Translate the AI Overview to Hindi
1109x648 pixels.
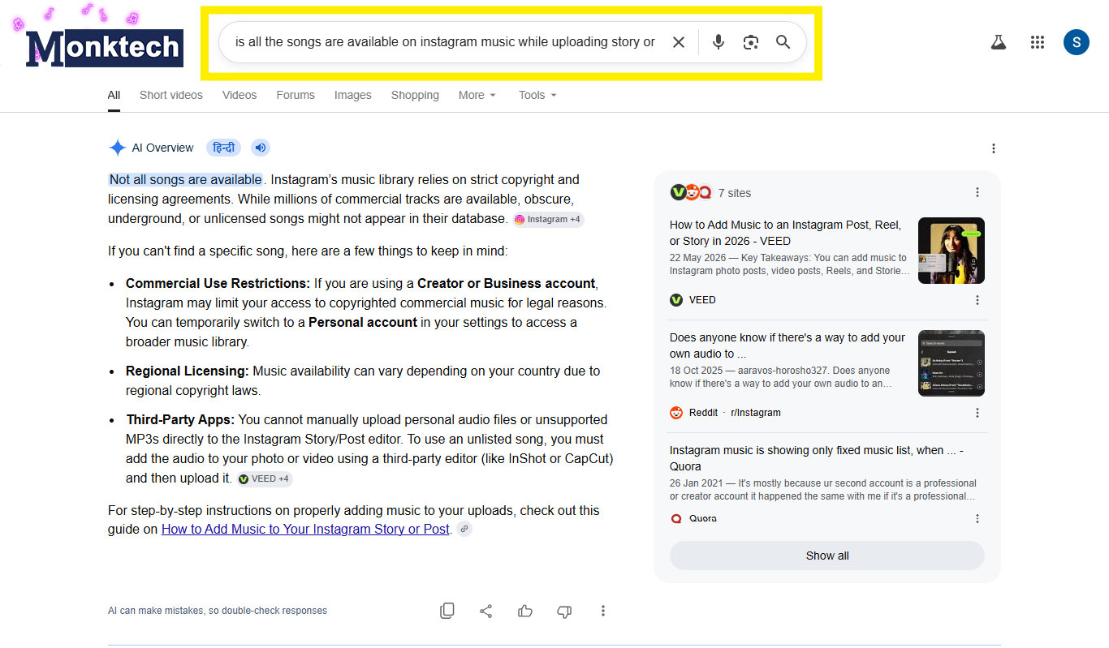pyautogui.click(x=223, y=148)
